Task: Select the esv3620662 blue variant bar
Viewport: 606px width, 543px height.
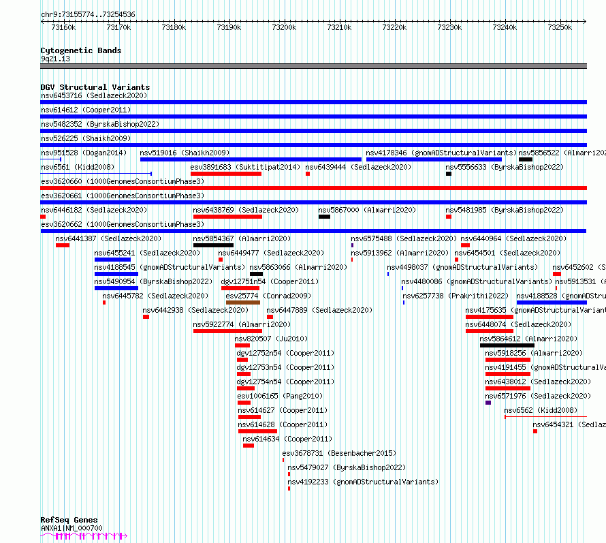Action: [313, 231]
